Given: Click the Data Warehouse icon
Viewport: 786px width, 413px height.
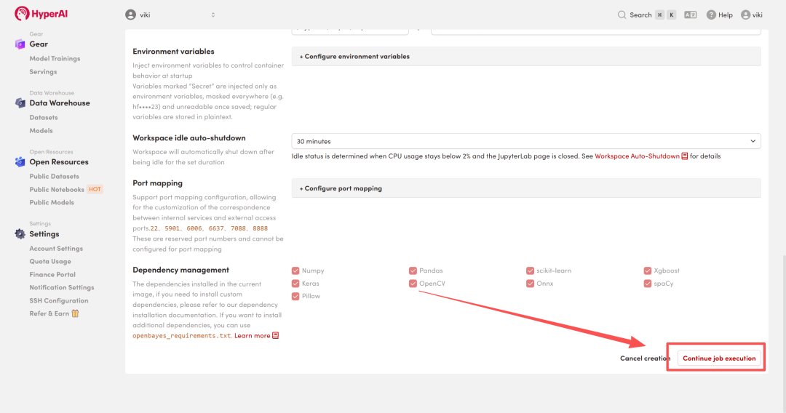Looking at the screenshot, I should tap(20, 103).
